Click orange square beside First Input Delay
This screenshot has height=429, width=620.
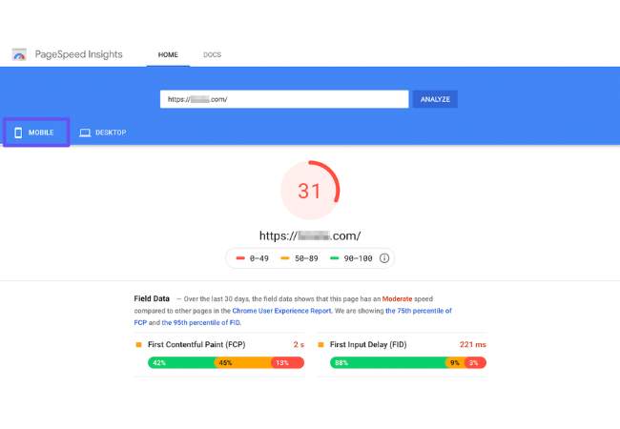320,343
